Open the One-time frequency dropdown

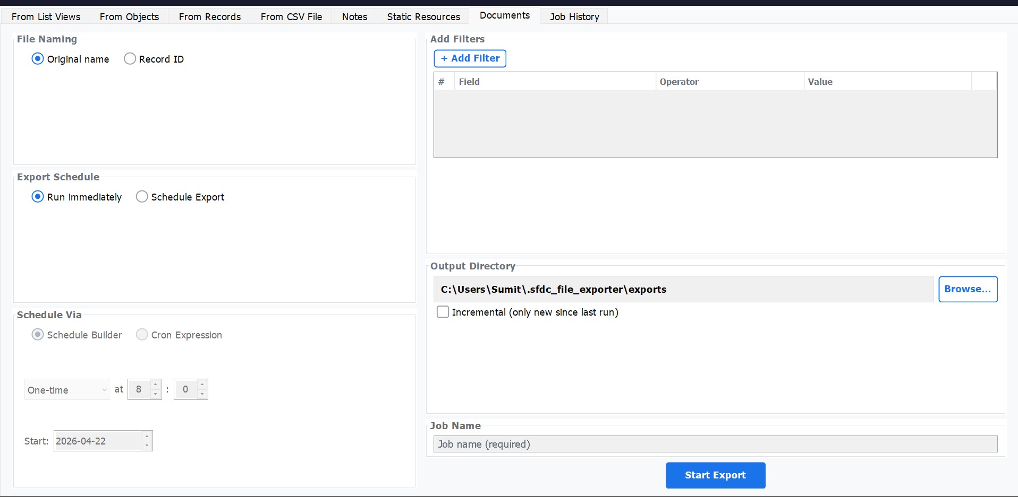pyautogui.click(x=66, y=389)
